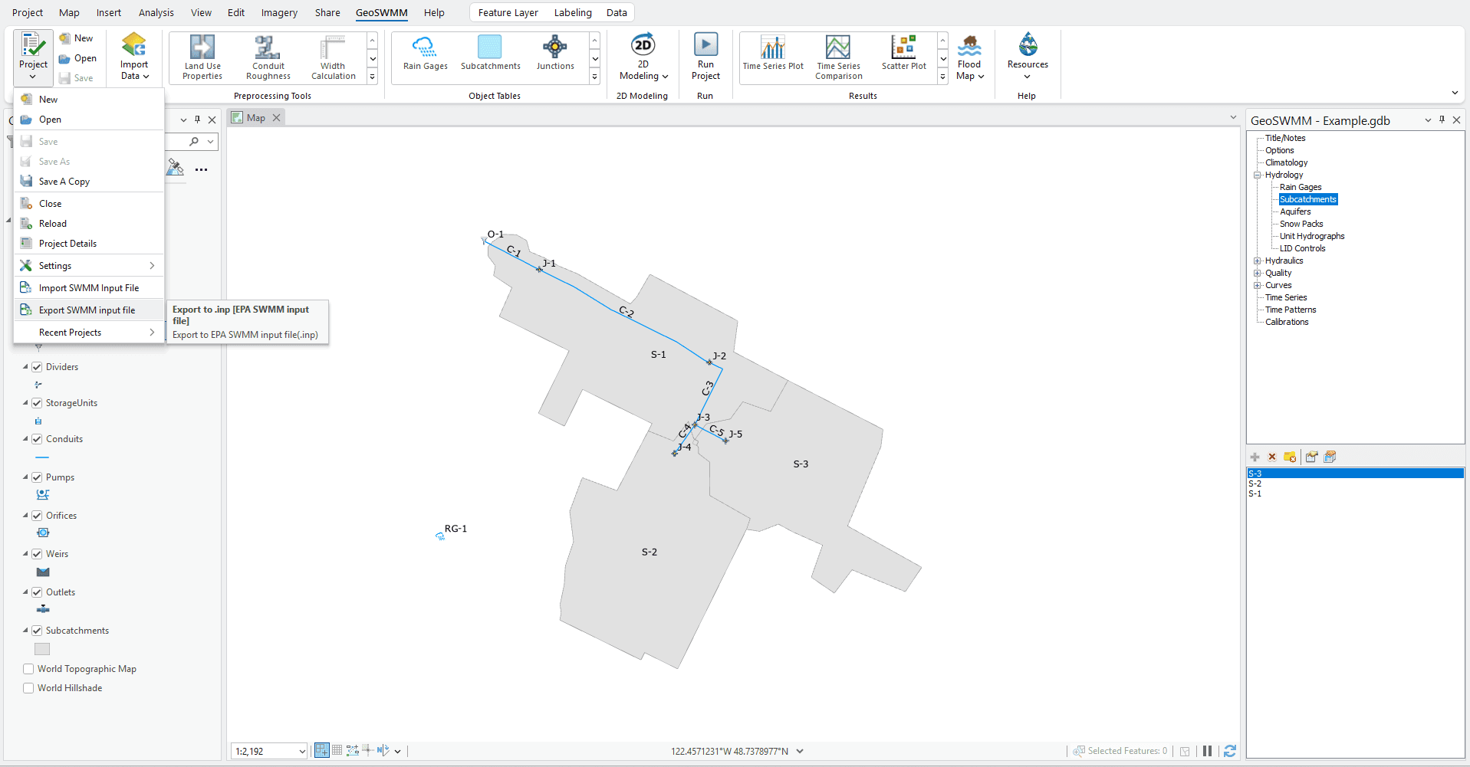
Task: Open the Subcatchments object table
Action: (x=489, y=54)
